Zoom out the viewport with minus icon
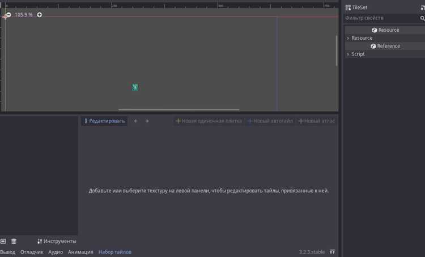The width and height of the screenshot is (425, 257). pyautogui.click(x=8, y=15)
